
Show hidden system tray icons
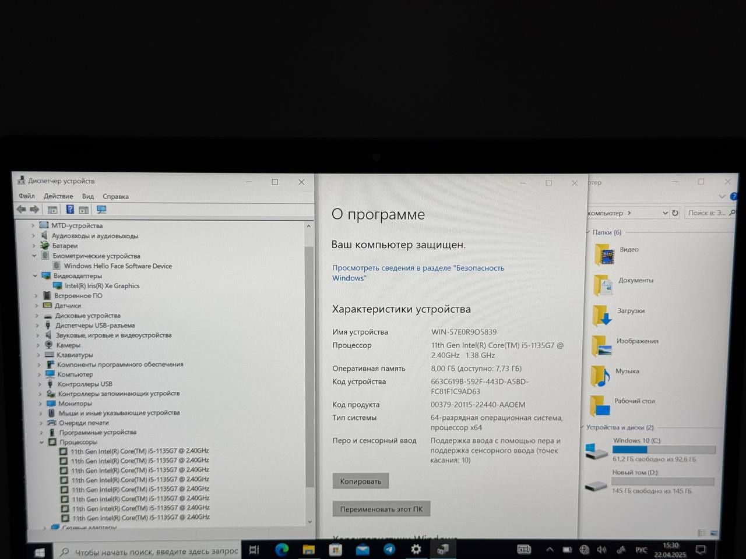(550, 549)
